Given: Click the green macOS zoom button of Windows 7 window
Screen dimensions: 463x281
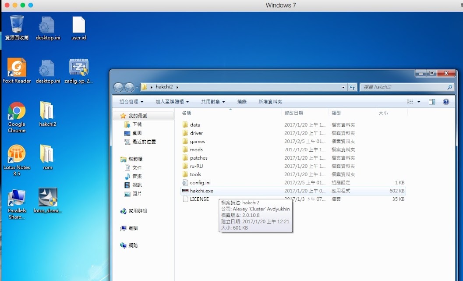Looking at the screenshot, I should point(23,5).
